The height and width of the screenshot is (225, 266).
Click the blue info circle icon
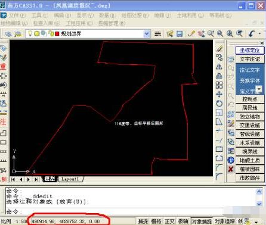[231, 160]
